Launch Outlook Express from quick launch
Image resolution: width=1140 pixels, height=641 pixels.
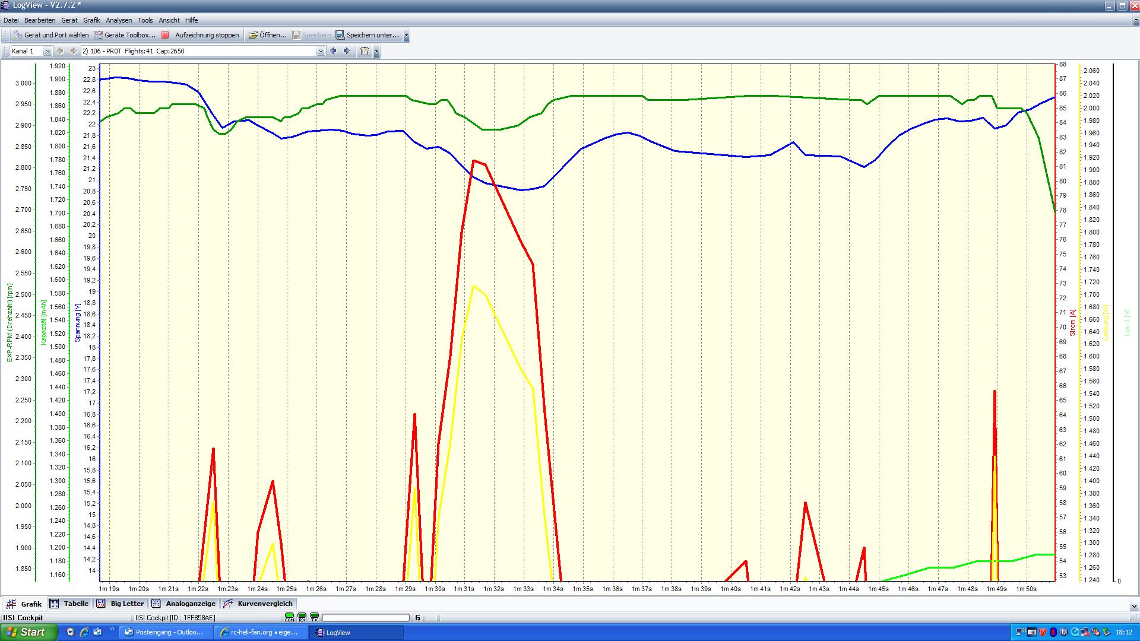[98, 632]
